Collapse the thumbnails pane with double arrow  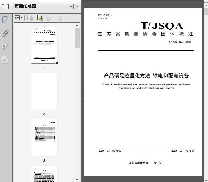pyautogui.click(x=71, y=6)
